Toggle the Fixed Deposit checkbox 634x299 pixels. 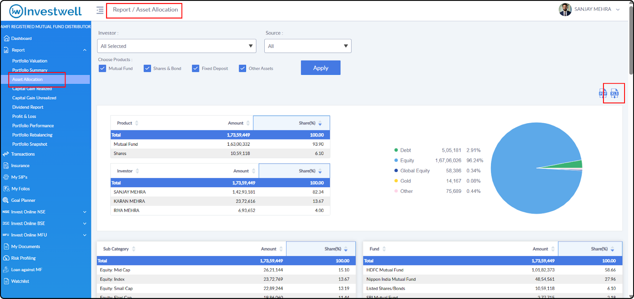(195, 68)
